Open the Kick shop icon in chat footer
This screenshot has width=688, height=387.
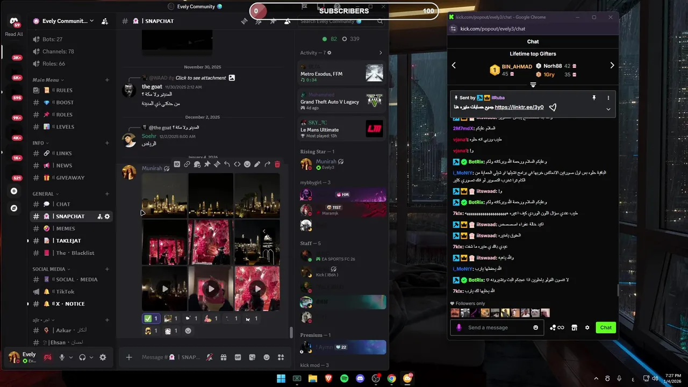tap(574, 327)
